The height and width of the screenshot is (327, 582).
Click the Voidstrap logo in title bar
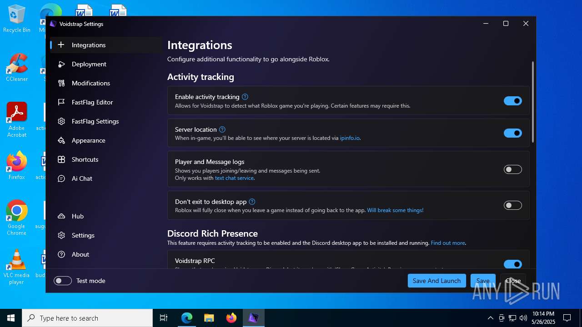pos(53,24)
